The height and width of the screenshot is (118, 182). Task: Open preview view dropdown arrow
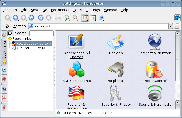103,21
